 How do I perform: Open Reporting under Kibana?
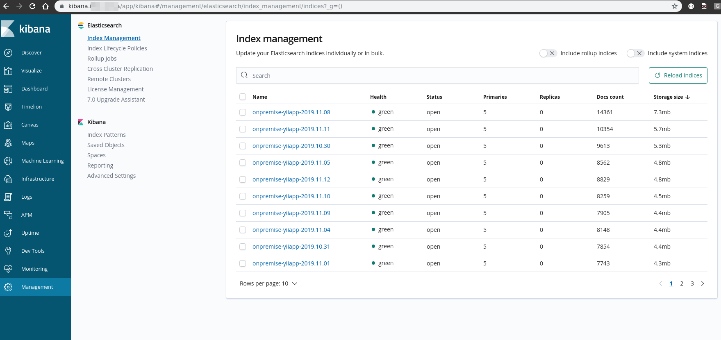tap(100, 165)
